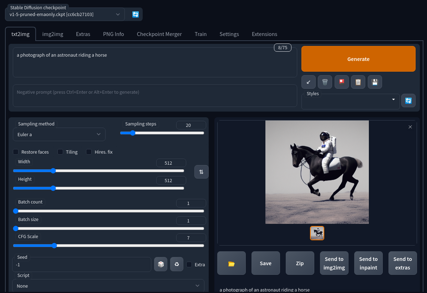Clear the prompt with the trash icon
Viewport: 427px width, 293px height.
pos(325,82)
